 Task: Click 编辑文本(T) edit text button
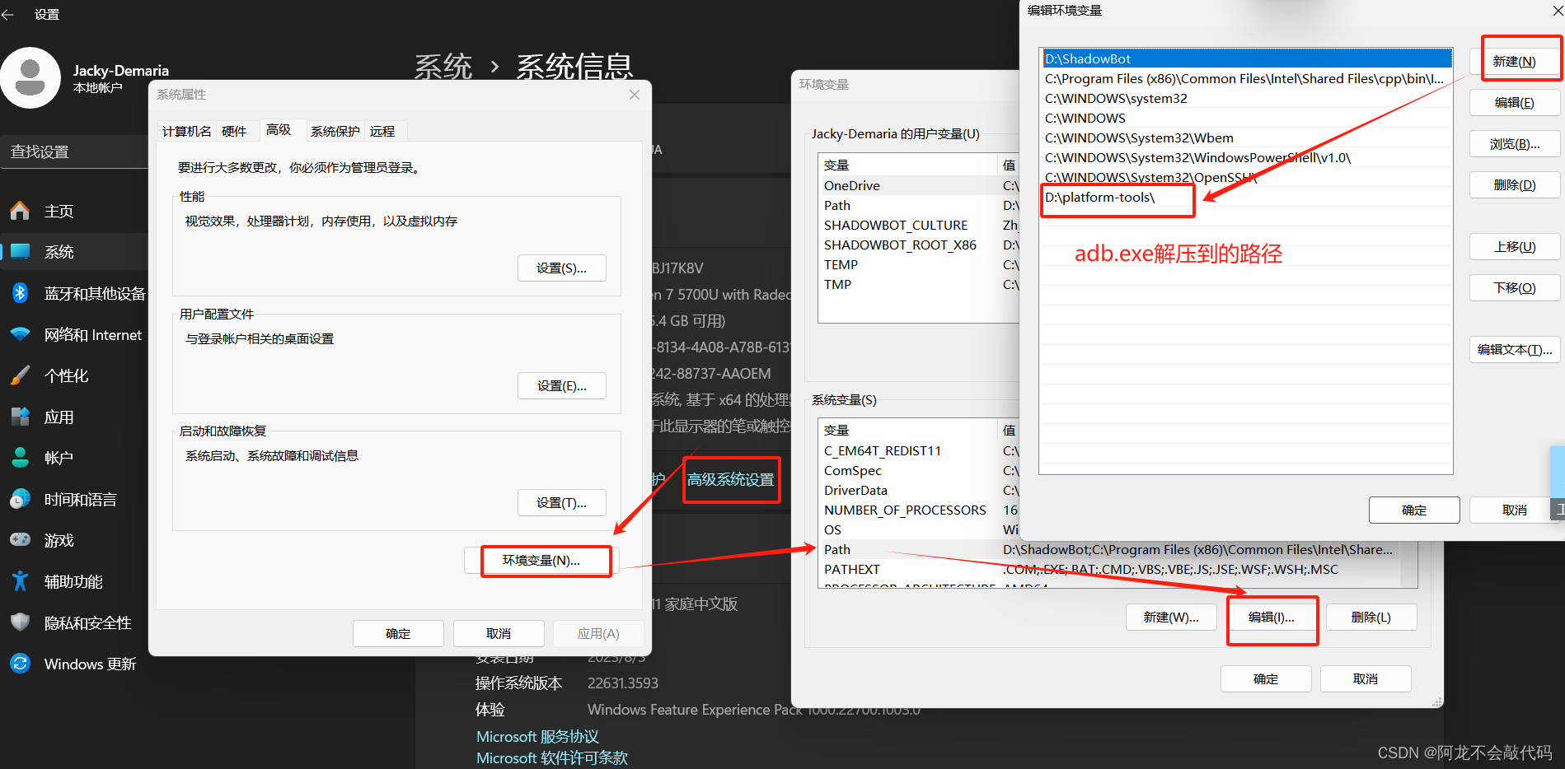coord(1515,350)
